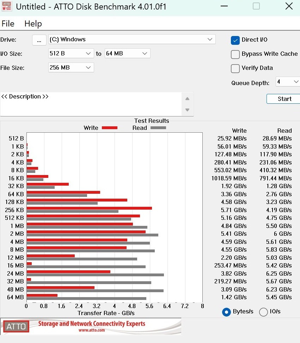Click the gray Read legend swatch

158,128
